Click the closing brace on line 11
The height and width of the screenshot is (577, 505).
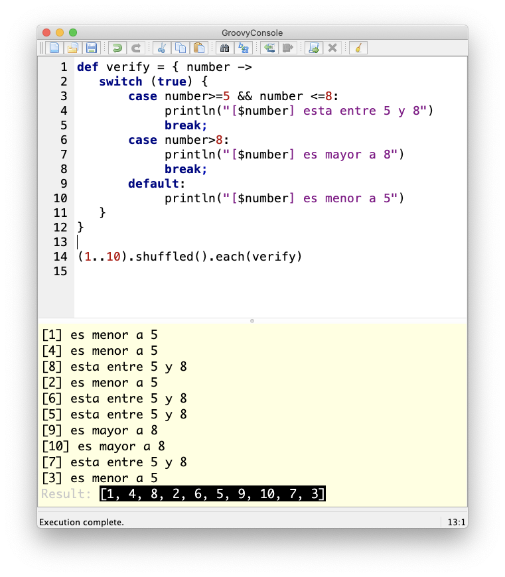[102, 213]
